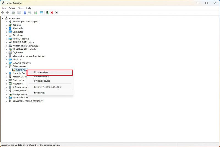Image resolution: width=220 pixels, height=147 pixels.
Task: Click the XBOX ACC warning device icon
Action: coord(13,70)
